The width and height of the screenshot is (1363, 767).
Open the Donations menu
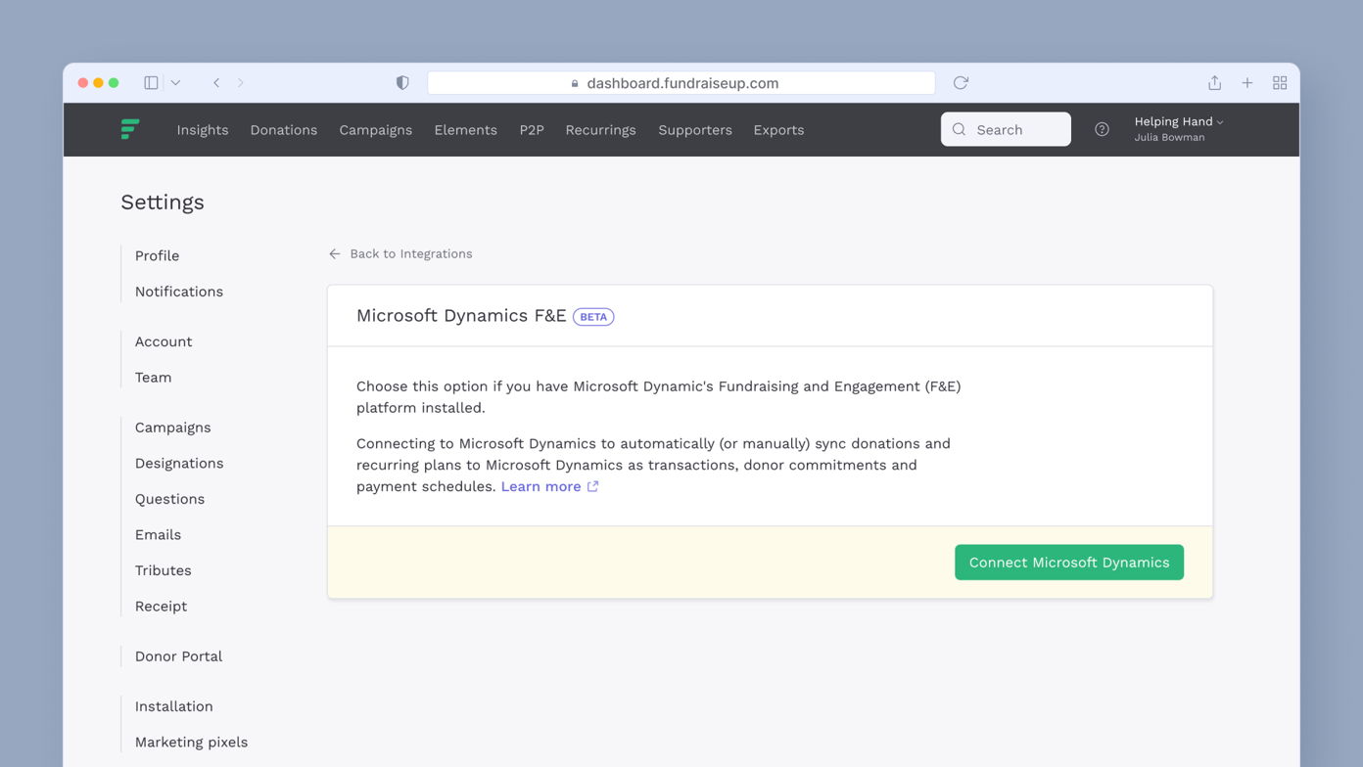[284, 130]
